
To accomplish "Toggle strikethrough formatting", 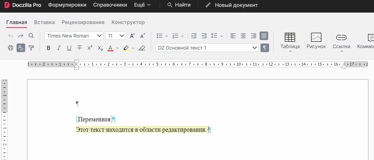I will [x=79, y=48].
